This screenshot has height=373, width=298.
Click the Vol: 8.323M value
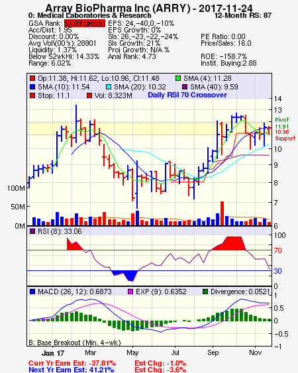pos(113,95)
